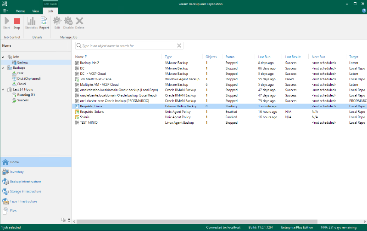The width and height of the screenshot is (367, 231).
Task: Open Backup Infrastructure view
Action: pyautogui.click(x=36, y=181)
